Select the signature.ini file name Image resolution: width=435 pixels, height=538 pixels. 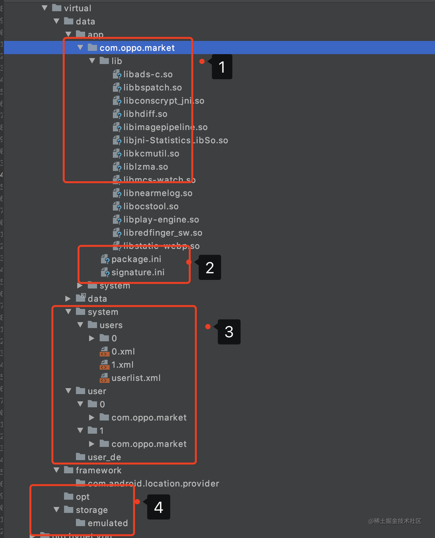click(x=138, y=272)
